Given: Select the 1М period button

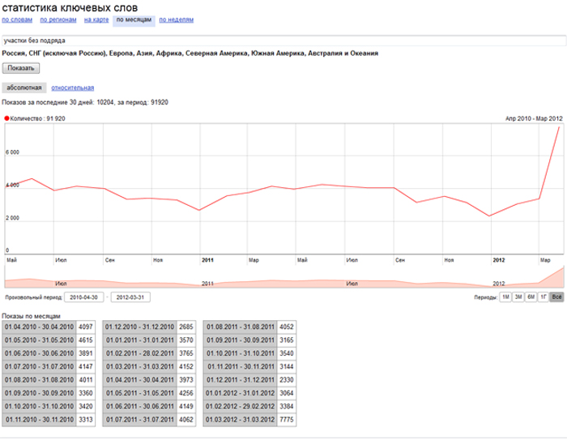Looking at the screenshot, I should coord(505,297).
